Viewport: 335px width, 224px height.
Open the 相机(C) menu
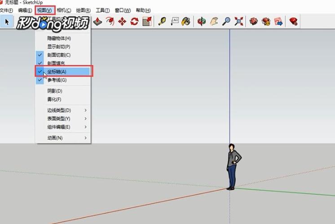pyautogui.click(x=64, y=10)
